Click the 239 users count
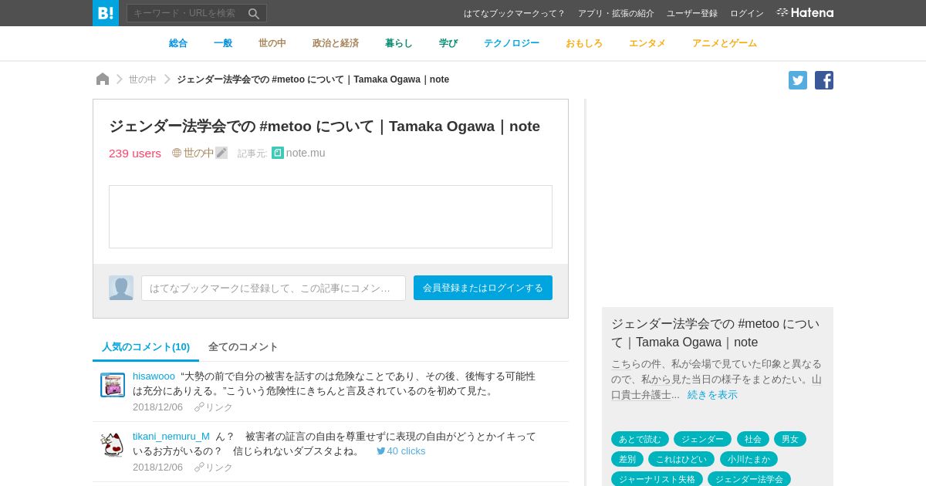The height and width of the screenshot is (486, 926). [x=135, y=153]
